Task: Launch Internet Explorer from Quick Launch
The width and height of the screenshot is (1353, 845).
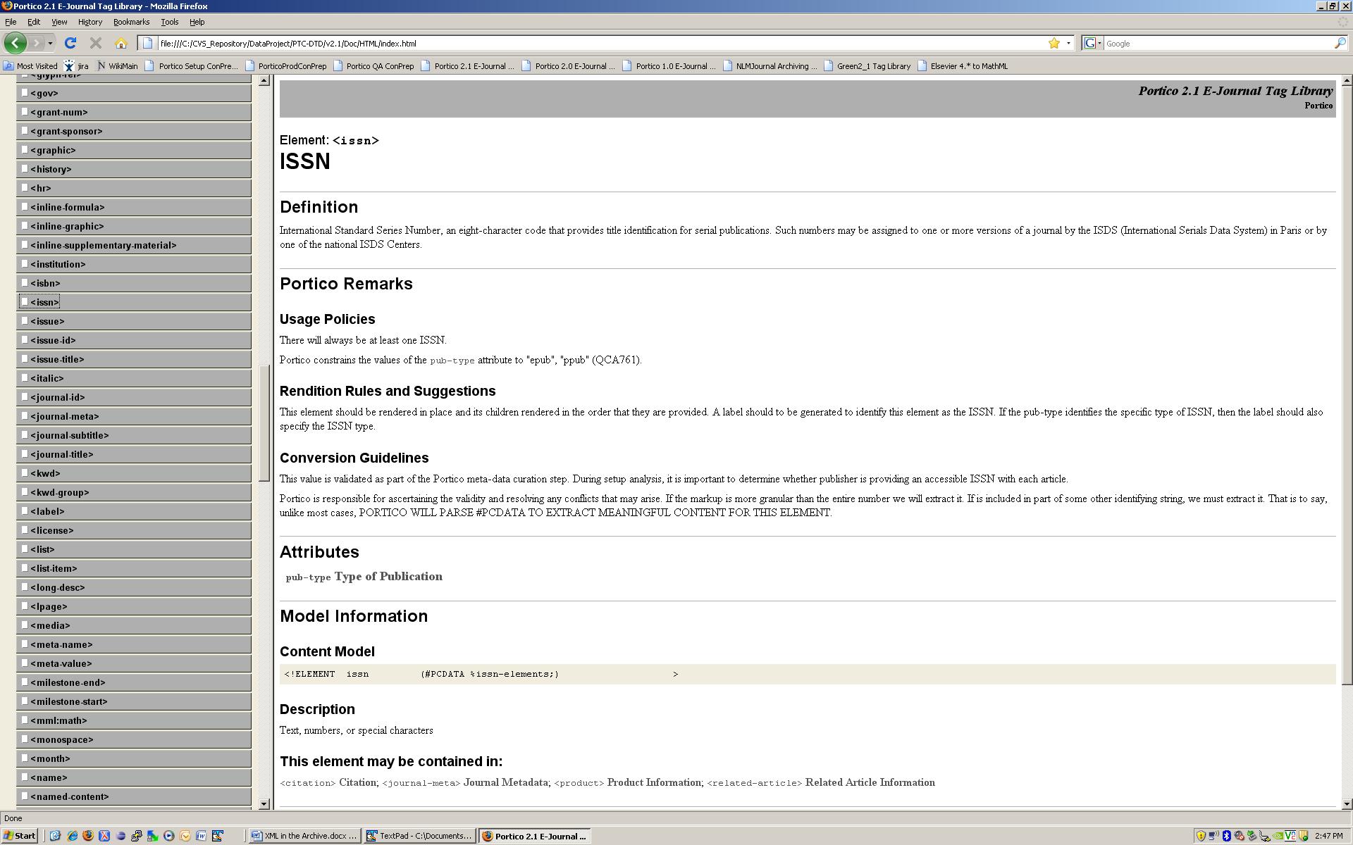Action: coord(72,836)
